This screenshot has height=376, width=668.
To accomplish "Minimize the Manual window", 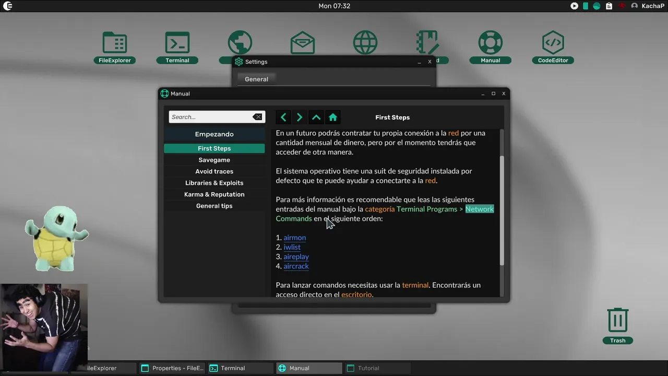I will click(483, 93).
